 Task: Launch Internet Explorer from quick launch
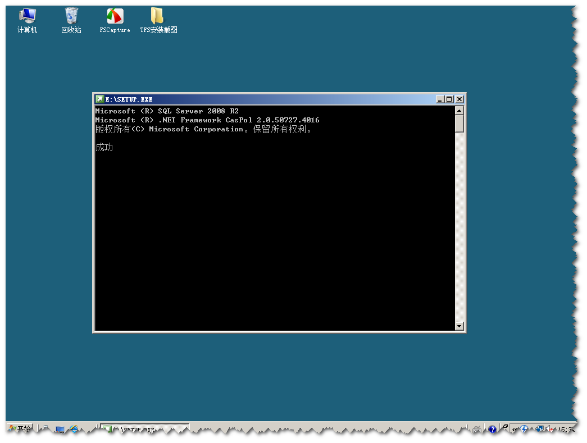pyautogui.click(x=74, y=429)
